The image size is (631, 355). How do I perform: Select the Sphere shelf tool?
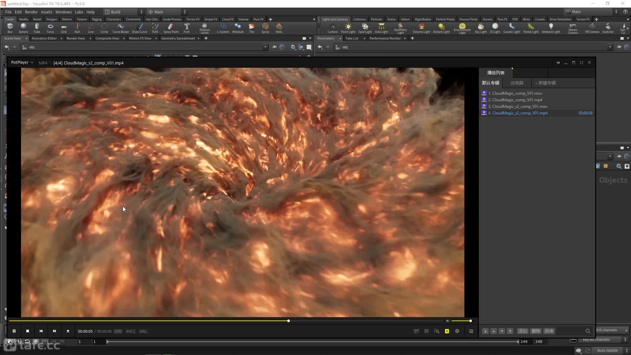click(x=23, y=28)
